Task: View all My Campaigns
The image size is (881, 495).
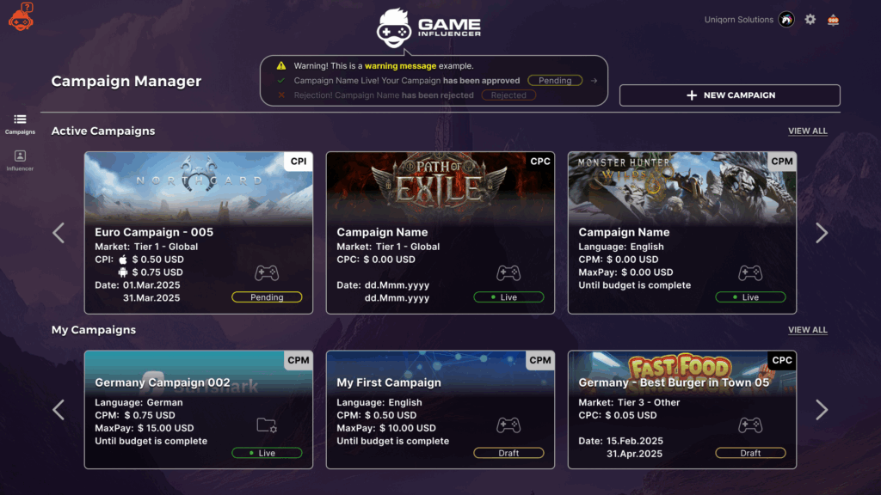Action: click(x=807, y=330)
